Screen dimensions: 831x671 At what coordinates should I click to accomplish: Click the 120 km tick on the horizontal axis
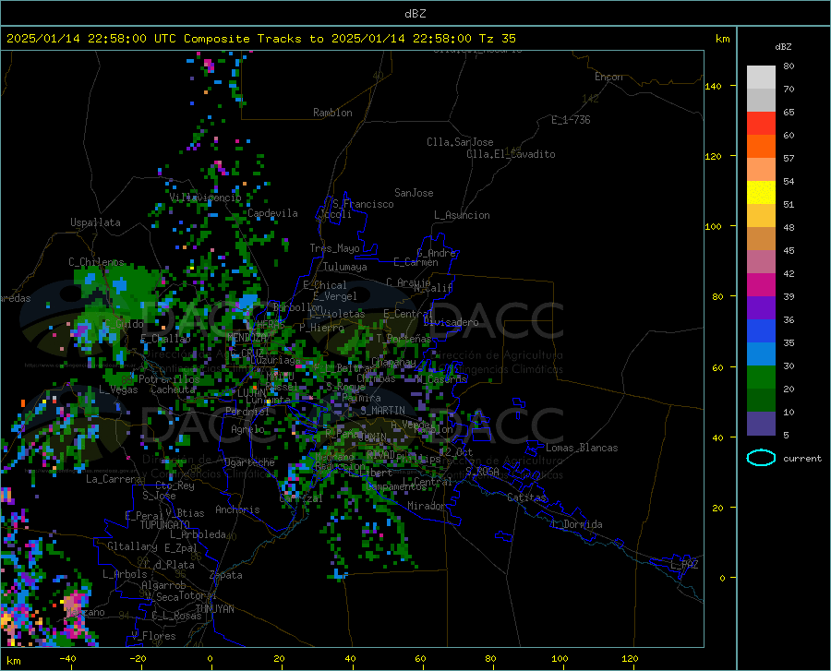[x=630, y=658]
